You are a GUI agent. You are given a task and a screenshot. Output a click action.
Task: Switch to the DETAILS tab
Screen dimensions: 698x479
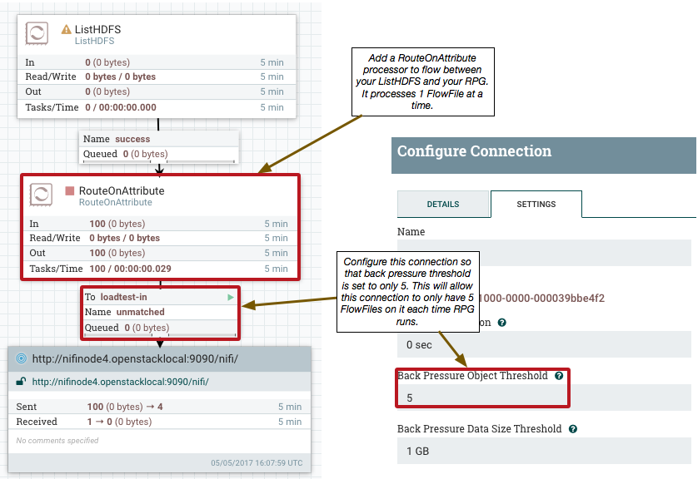point(443,204)
